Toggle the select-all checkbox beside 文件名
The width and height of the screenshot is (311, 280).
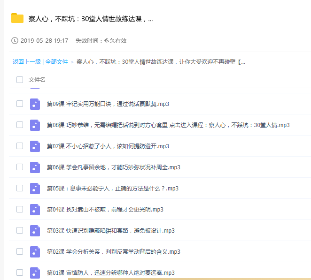point(20,80)
